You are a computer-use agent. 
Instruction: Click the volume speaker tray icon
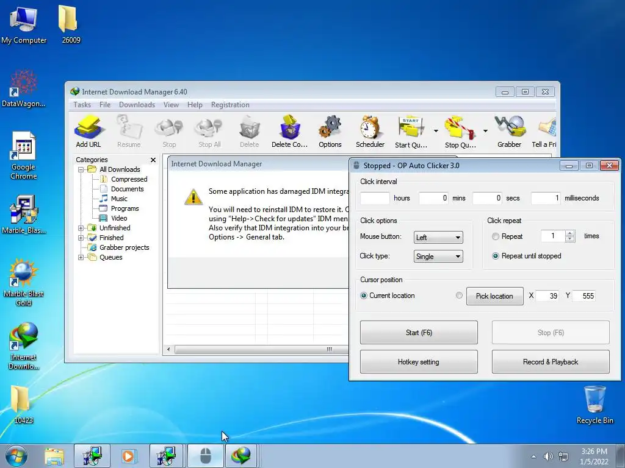pyautogui.click(x=549, y=456)
